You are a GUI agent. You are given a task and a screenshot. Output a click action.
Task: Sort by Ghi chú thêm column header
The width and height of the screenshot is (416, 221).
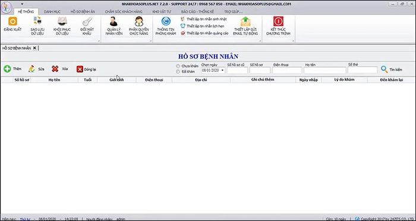click(x=263, y=80)
